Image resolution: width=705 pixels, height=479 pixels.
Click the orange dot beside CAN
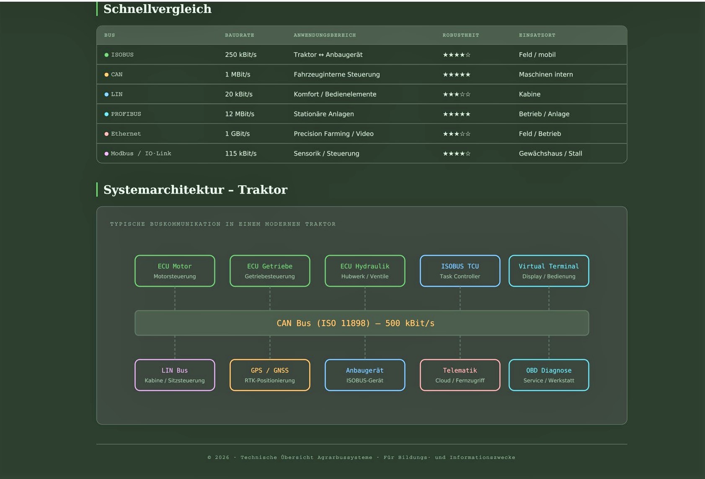pos(106,74)
